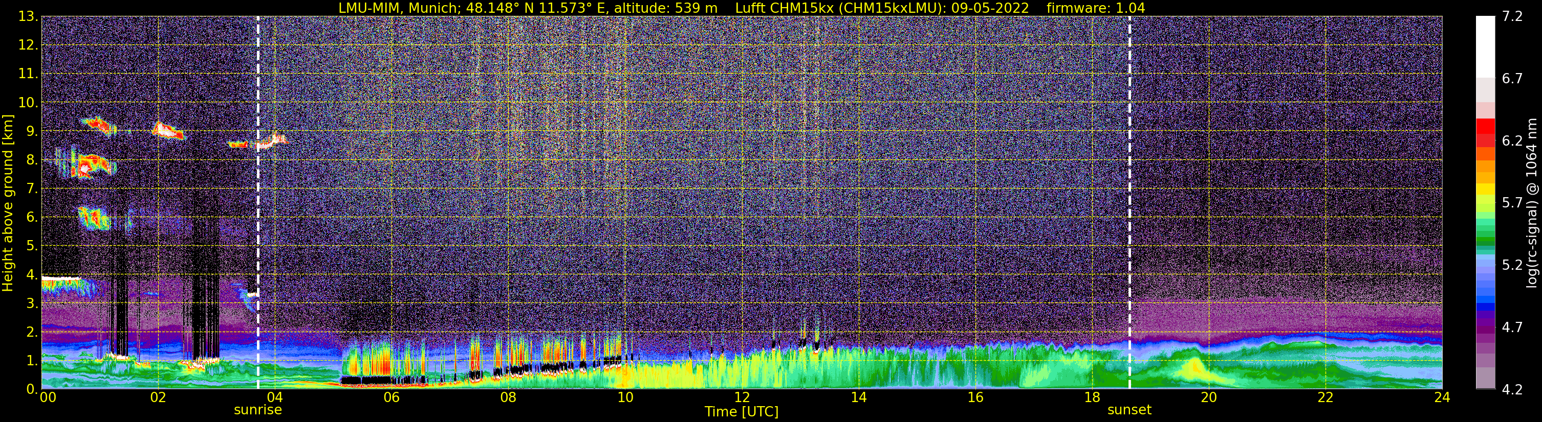Click the 13. tick on the height axis

click(x=28, y=17)
